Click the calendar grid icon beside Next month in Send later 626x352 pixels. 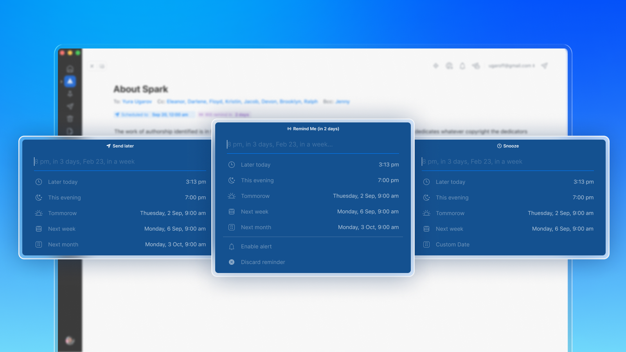tap(39, 244)
